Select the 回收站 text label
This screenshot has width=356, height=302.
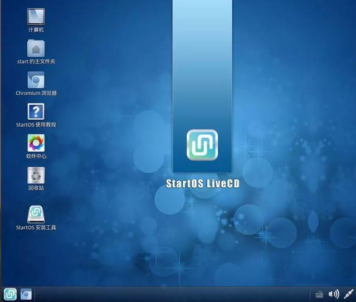[36, 188]
